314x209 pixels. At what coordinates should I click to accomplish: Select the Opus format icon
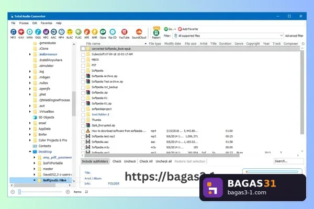click(103, 32)
